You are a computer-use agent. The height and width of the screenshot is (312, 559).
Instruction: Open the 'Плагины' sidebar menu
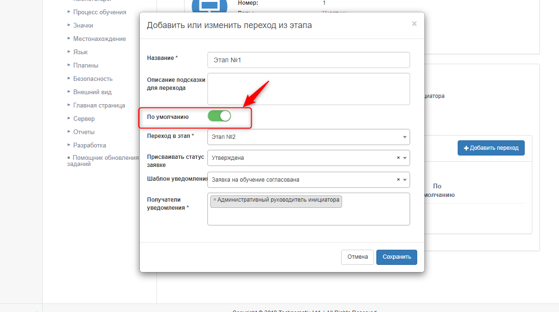point(86,65)
